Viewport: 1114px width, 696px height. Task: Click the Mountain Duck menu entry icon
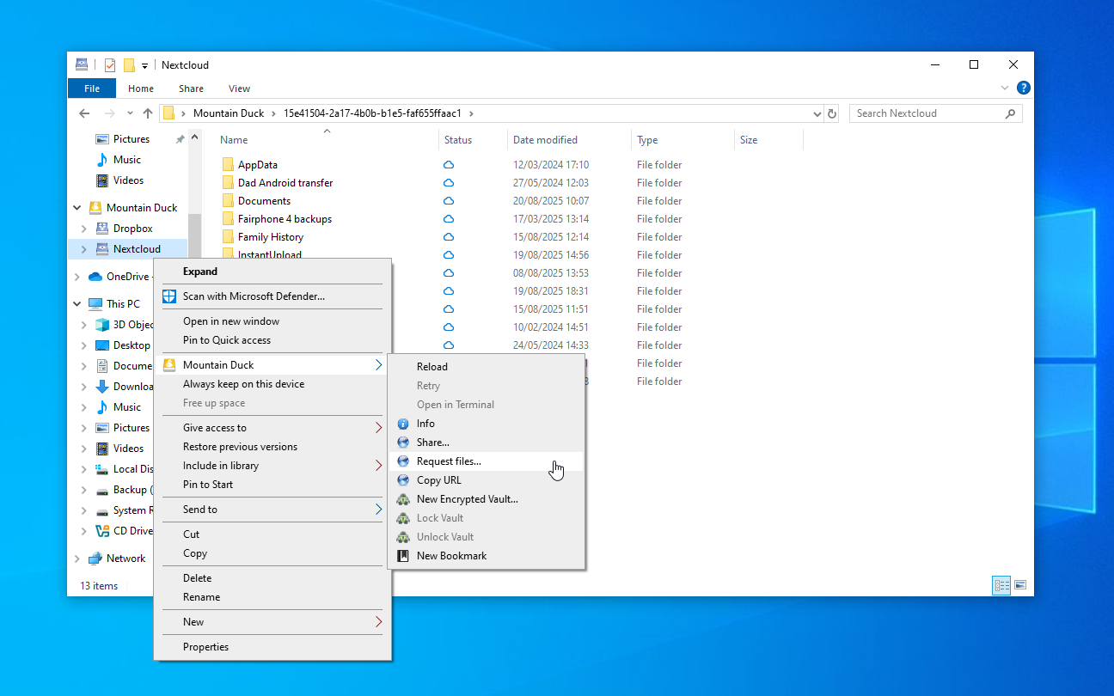point(169,365)
